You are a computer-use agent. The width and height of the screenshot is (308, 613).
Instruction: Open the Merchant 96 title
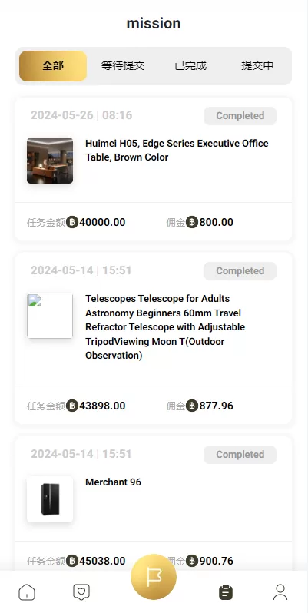point(113,482)
